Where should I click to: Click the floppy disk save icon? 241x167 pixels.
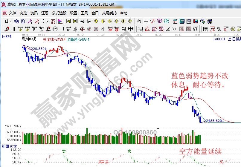coord(196,21)
